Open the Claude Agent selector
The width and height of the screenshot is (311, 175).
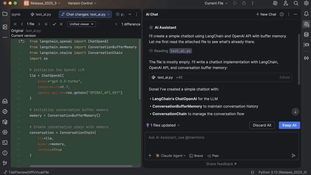tap(170, 156)
